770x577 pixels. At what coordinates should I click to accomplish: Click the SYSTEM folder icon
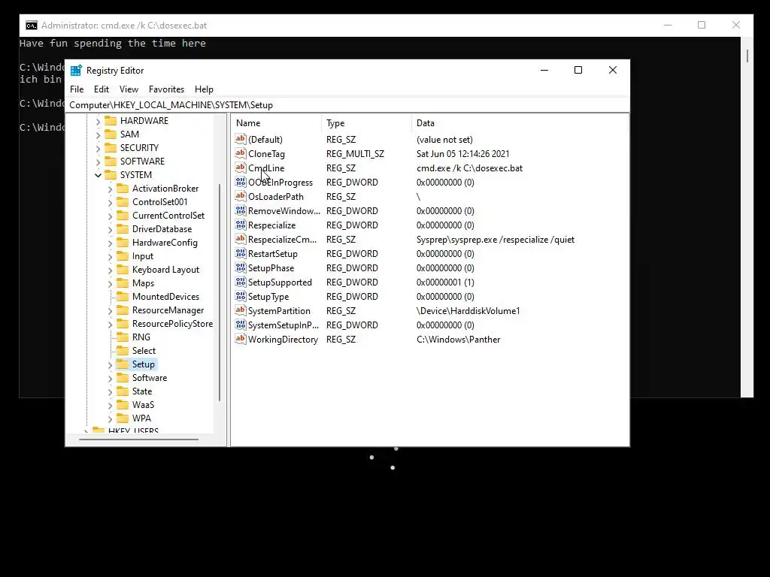tap(111, 175)
